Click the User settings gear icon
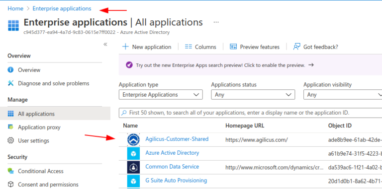This screenshot has height=189, width=382. (x=10, y=141)
